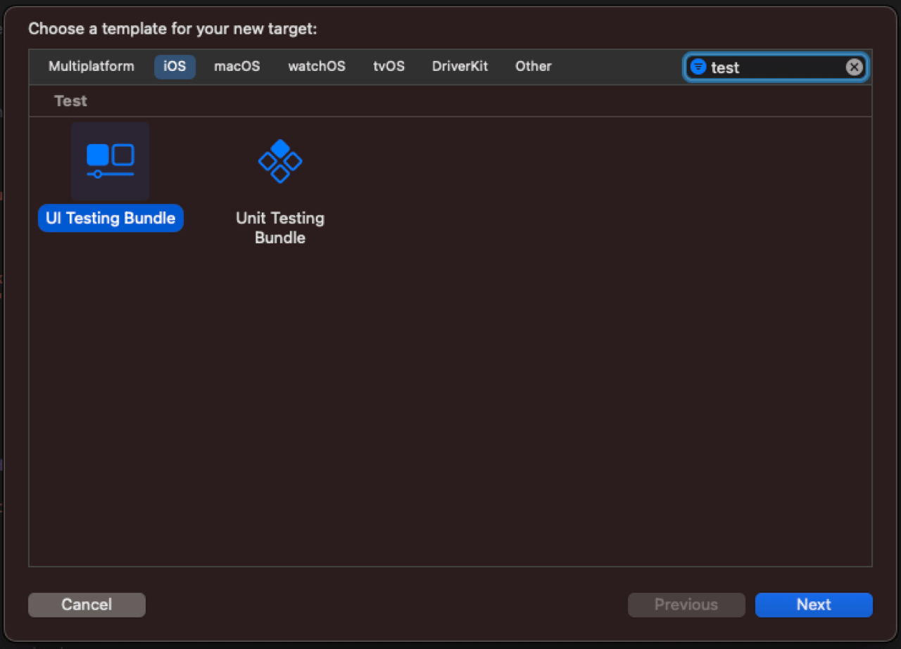Click the Next button

(813, 605)
